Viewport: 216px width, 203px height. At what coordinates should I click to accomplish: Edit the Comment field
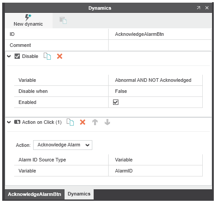160,45
